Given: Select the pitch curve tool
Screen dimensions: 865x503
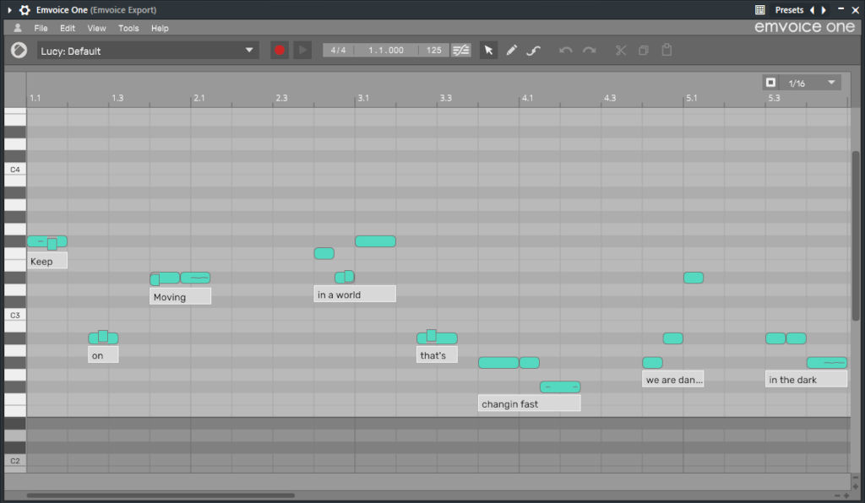Looking at the screenshot, I should [x=533, y=51].
